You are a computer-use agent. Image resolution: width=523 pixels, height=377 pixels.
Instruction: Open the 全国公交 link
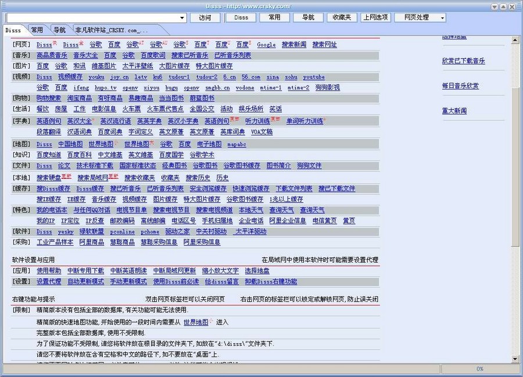pos(202,109)
